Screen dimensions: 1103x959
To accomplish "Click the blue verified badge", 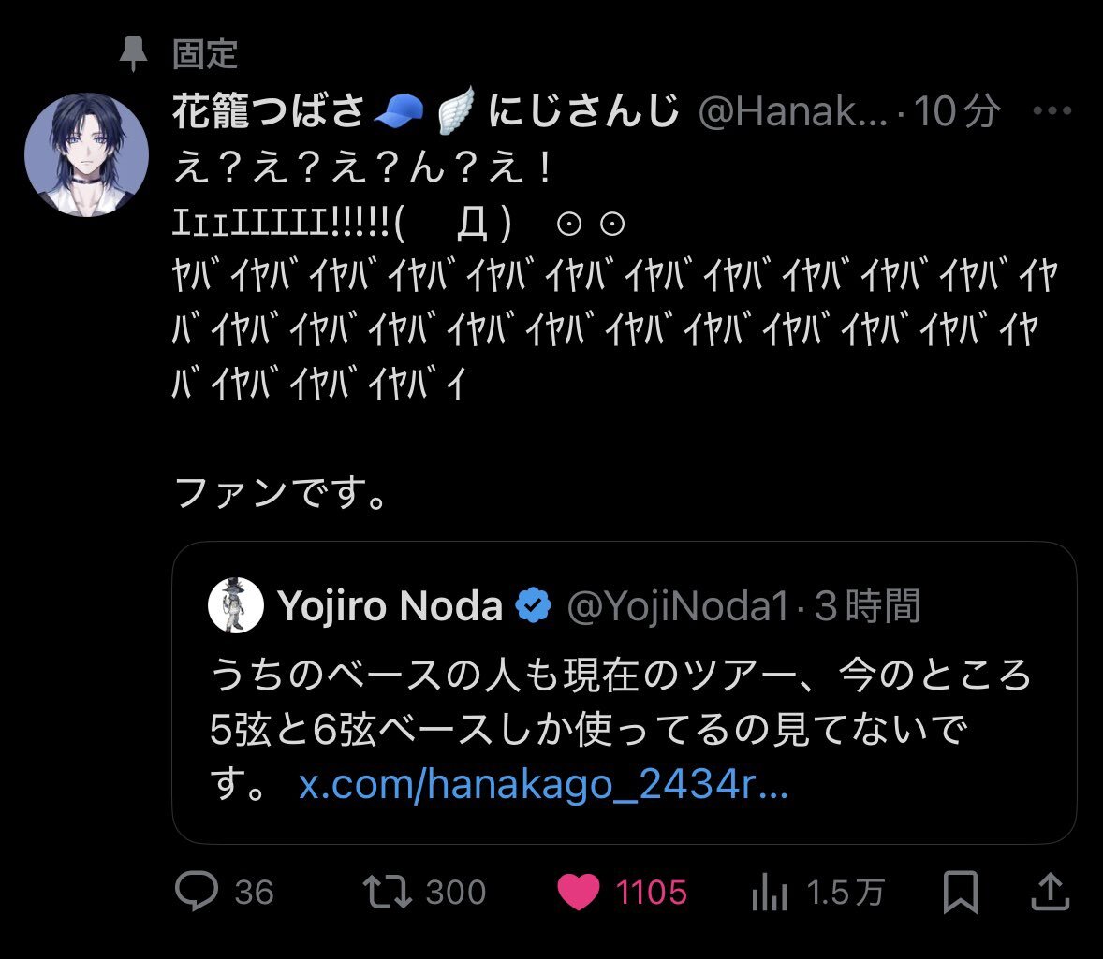I will point(535,606).
